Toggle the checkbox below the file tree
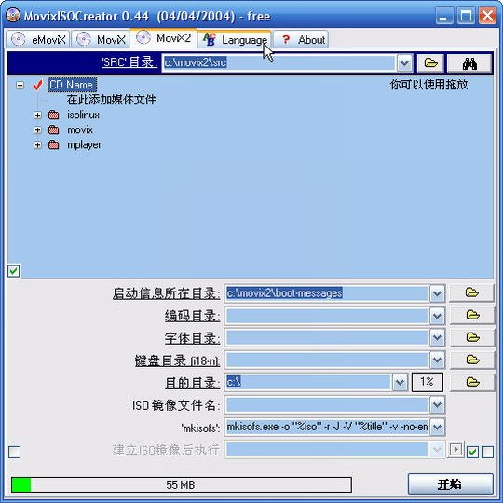Viewport: 503px width, 503px height. click(14, 271)
